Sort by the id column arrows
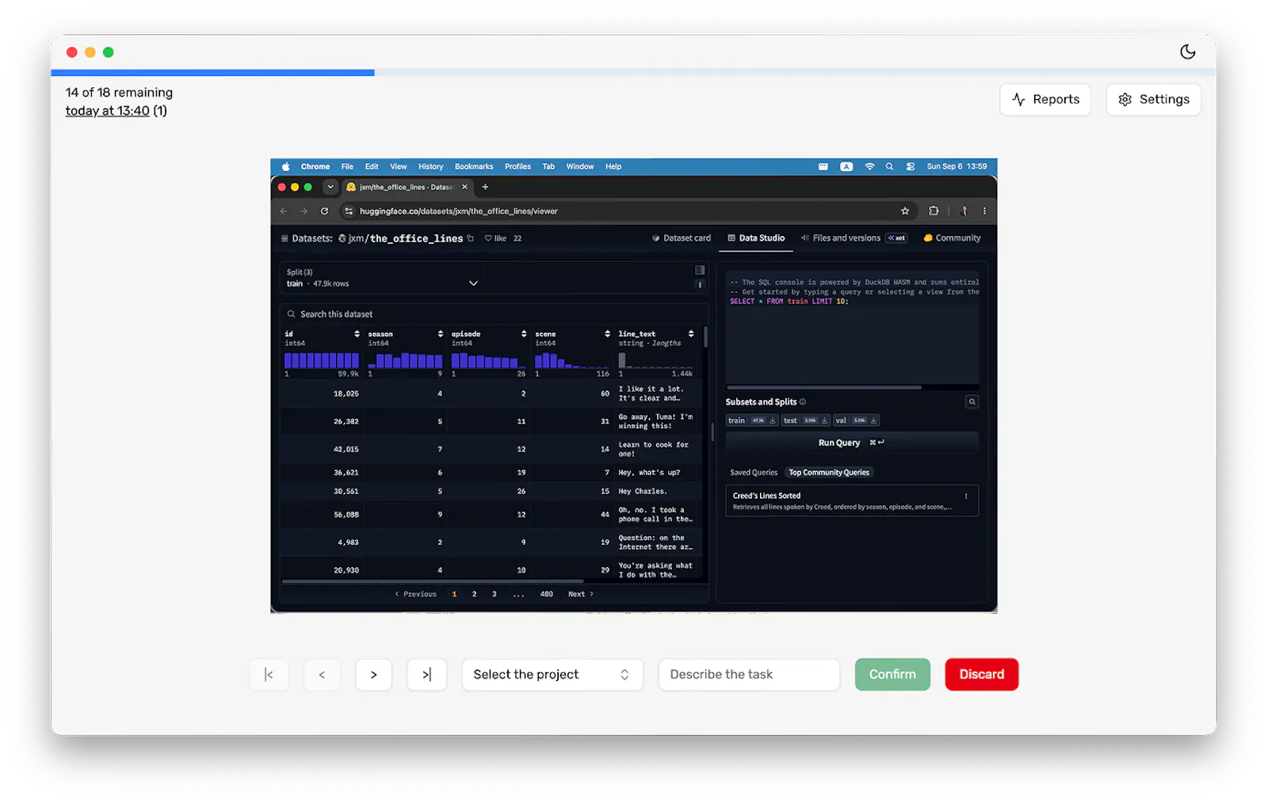The image size is (1268, 803). 357,334
